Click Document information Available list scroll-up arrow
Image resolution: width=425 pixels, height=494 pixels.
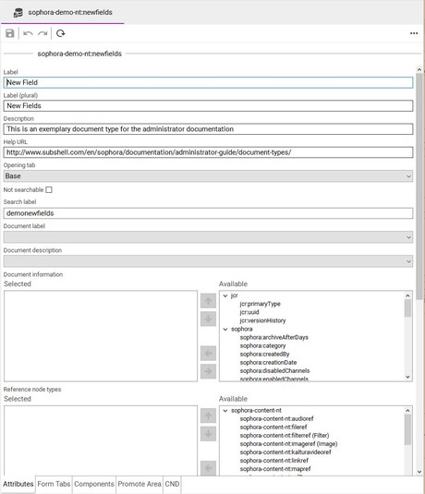[407, 295]
